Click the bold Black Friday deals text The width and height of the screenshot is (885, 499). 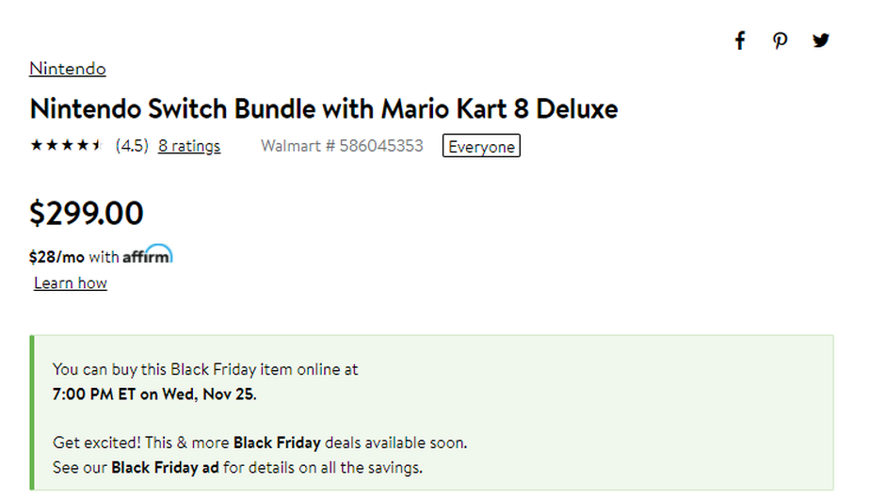[x=277, y=443]
